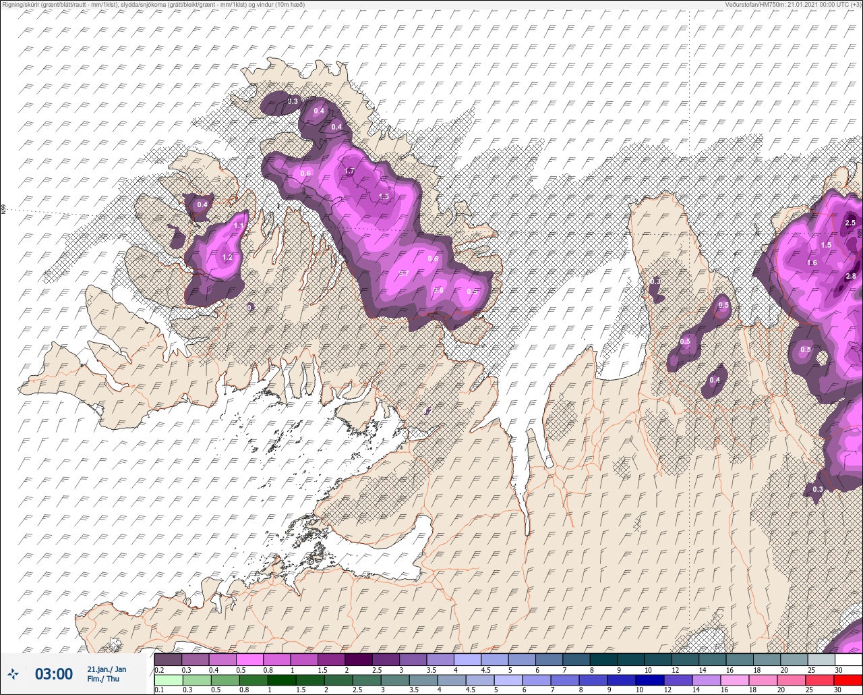Click the 1.1 precipitation value on the map
The image size is (863, 695).
tap(239, 225)
